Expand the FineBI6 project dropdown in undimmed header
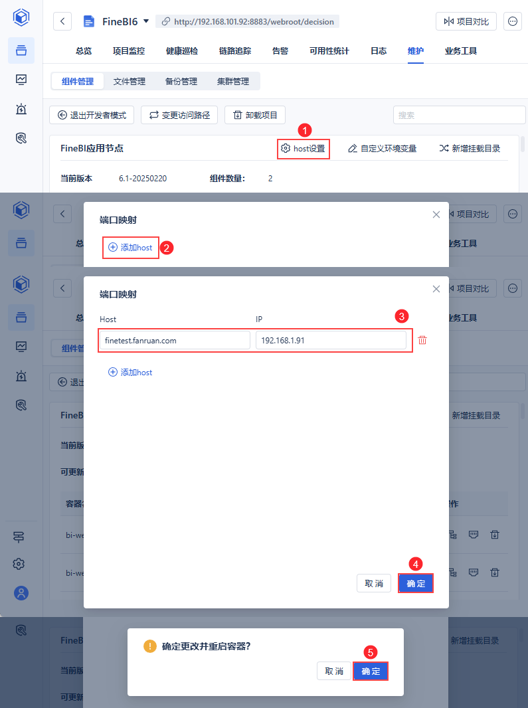This screenshot has width=528, height=708. point(146,21)
